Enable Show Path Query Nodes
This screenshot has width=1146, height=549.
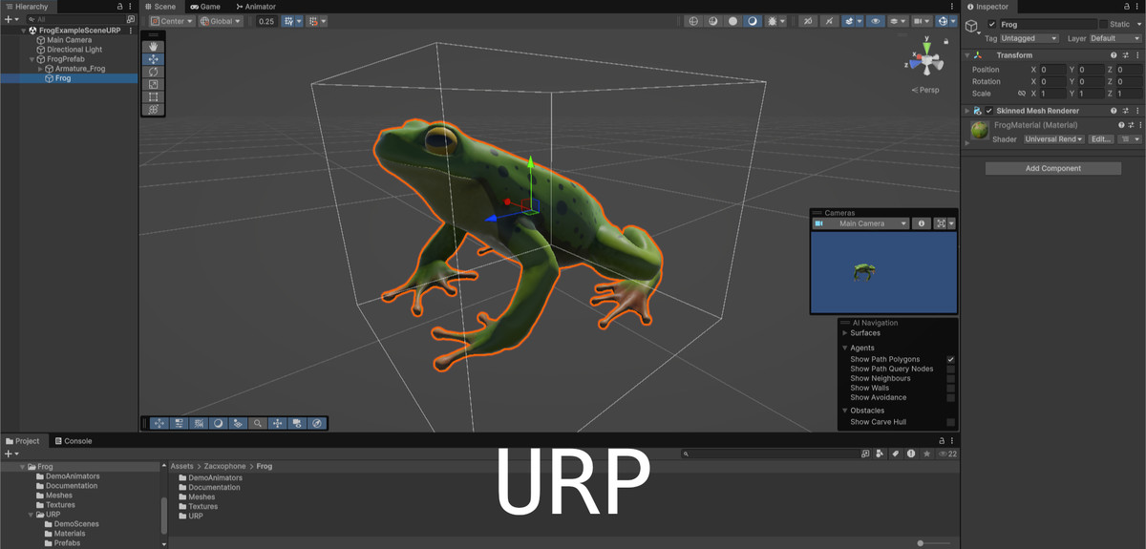coord(951,369)
